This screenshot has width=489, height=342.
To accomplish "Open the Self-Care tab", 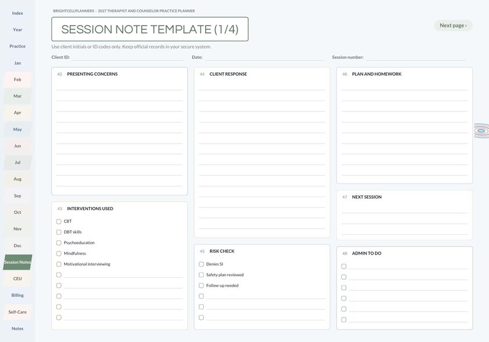I will (17, 312).
